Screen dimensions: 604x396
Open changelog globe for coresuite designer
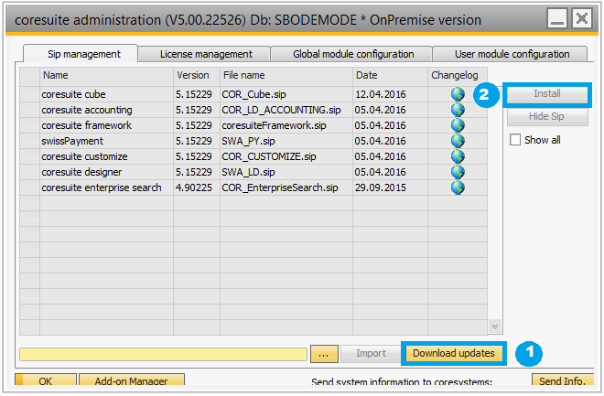coord(458,172)
